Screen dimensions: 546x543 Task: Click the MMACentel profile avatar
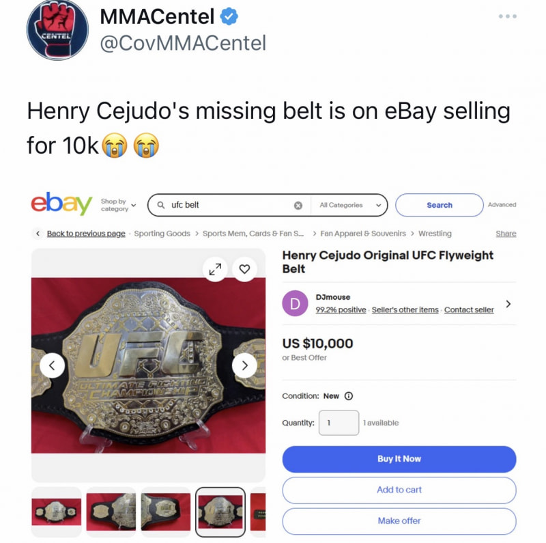click(x=57, y=29)
